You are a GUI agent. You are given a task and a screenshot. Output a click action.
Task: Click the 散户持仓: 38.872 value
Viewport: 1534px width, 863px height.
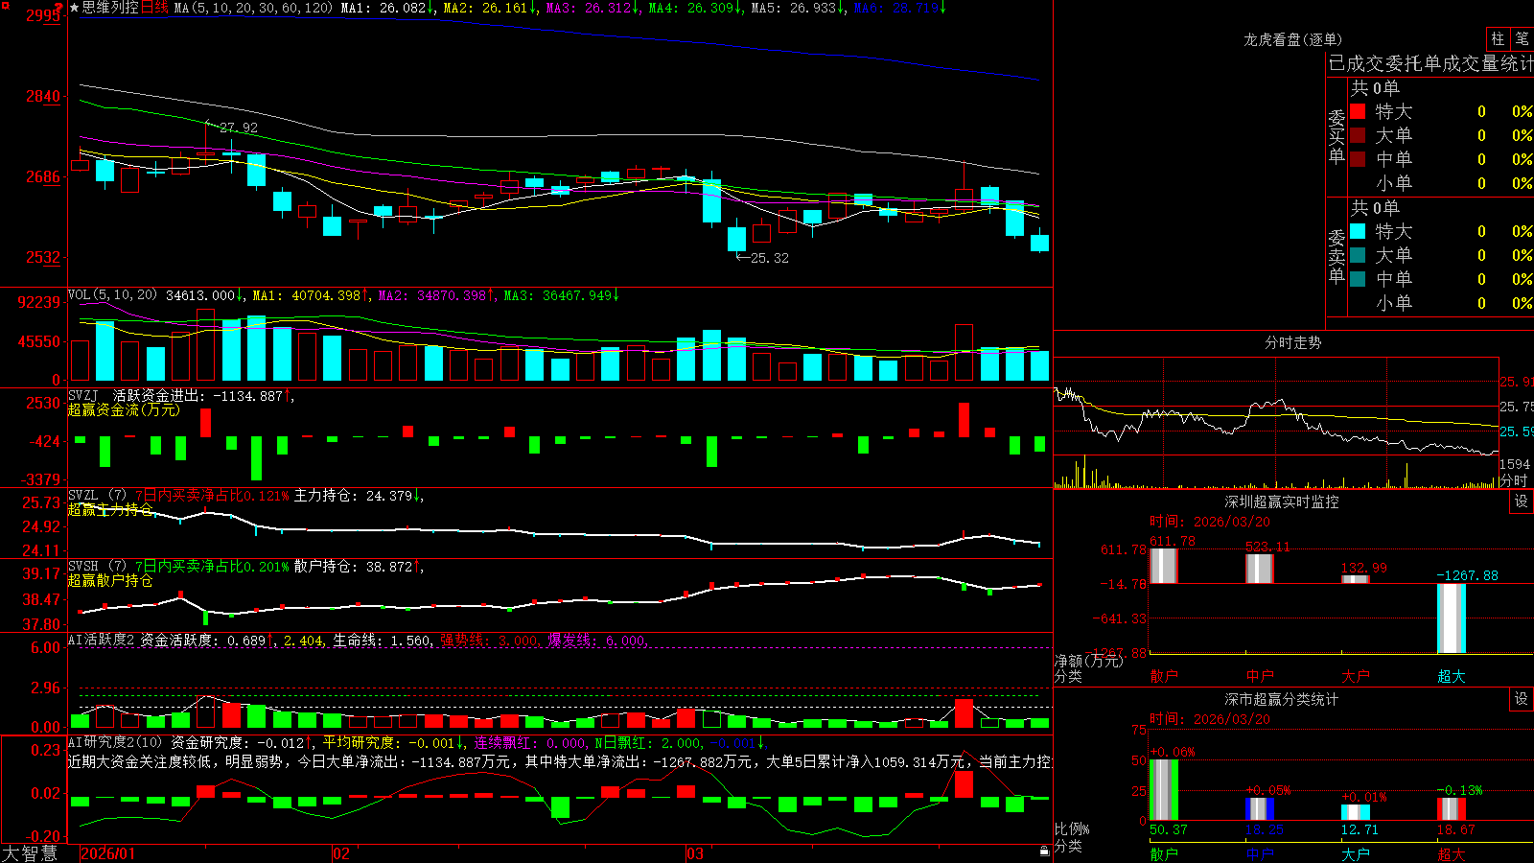coord(358,567)
